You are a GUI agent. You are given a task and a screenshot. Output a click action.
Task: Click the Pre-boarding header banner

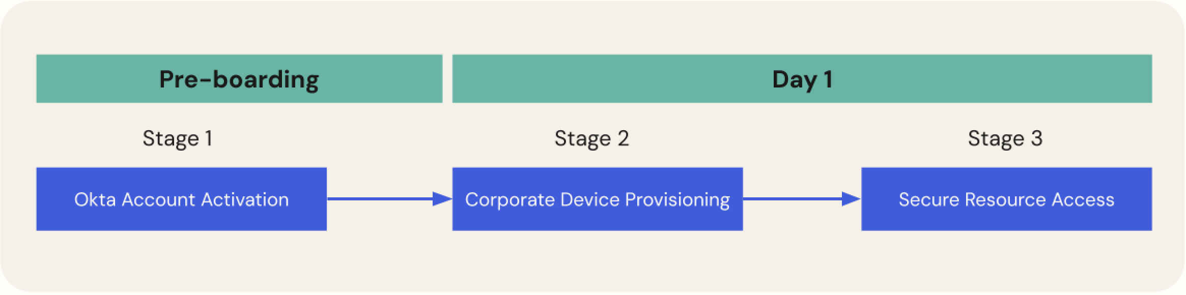pyautogui.click(x=239, y=79)
